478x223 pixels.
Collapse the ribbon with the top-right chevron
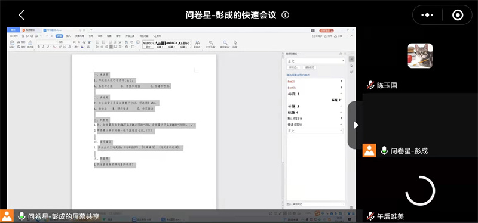pyautogui.click(x=351, y=36)
